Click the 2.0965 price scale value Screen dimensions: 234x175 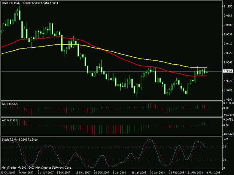pyautogui.click(x=228, y=16)
